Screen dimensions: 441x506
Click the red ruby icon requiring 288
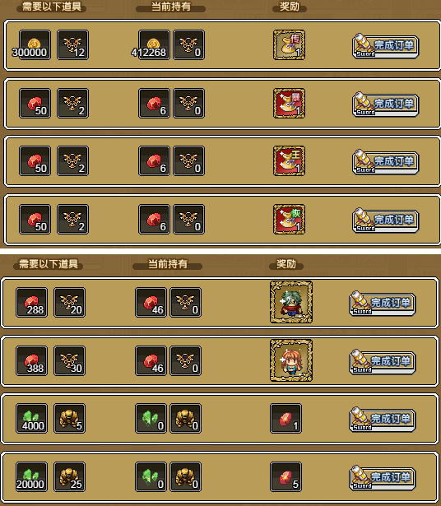(31, 303)
